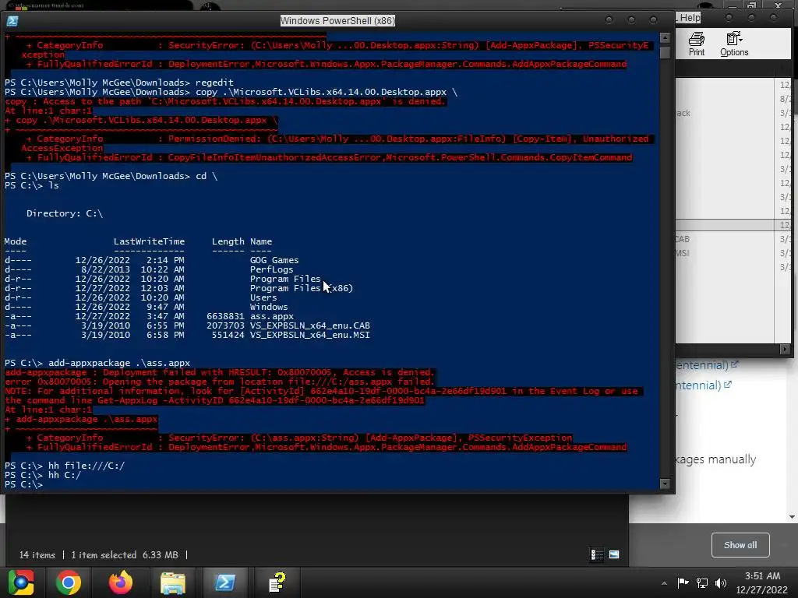Viewport: 798px width, 598px height.
Task: Click the 'Users' directory entry
Action: click(x=263, y=297)
